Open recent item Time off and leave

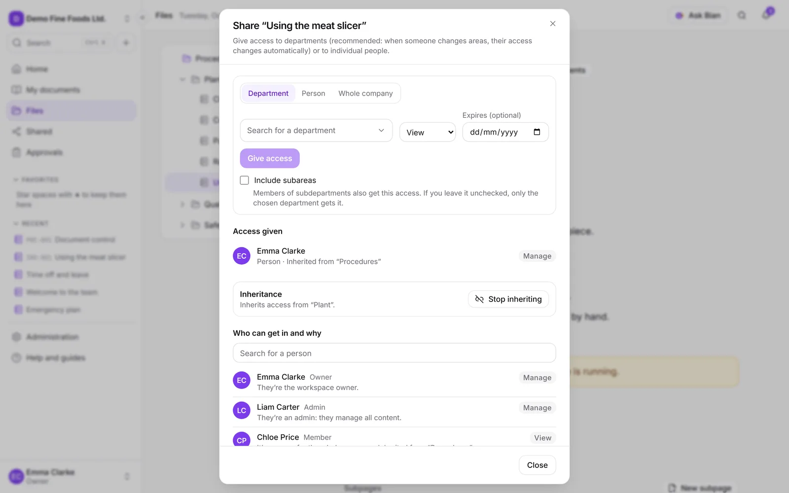coord(72,275)
